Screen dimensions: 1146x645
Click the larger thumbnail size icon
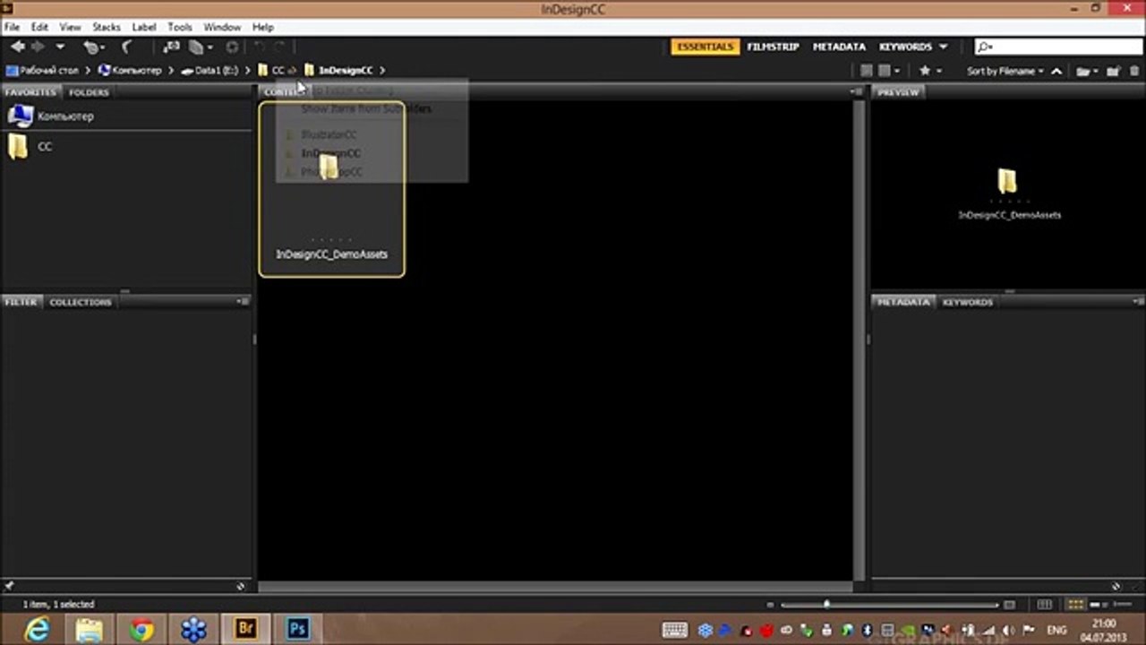[x=1010, y=605]
